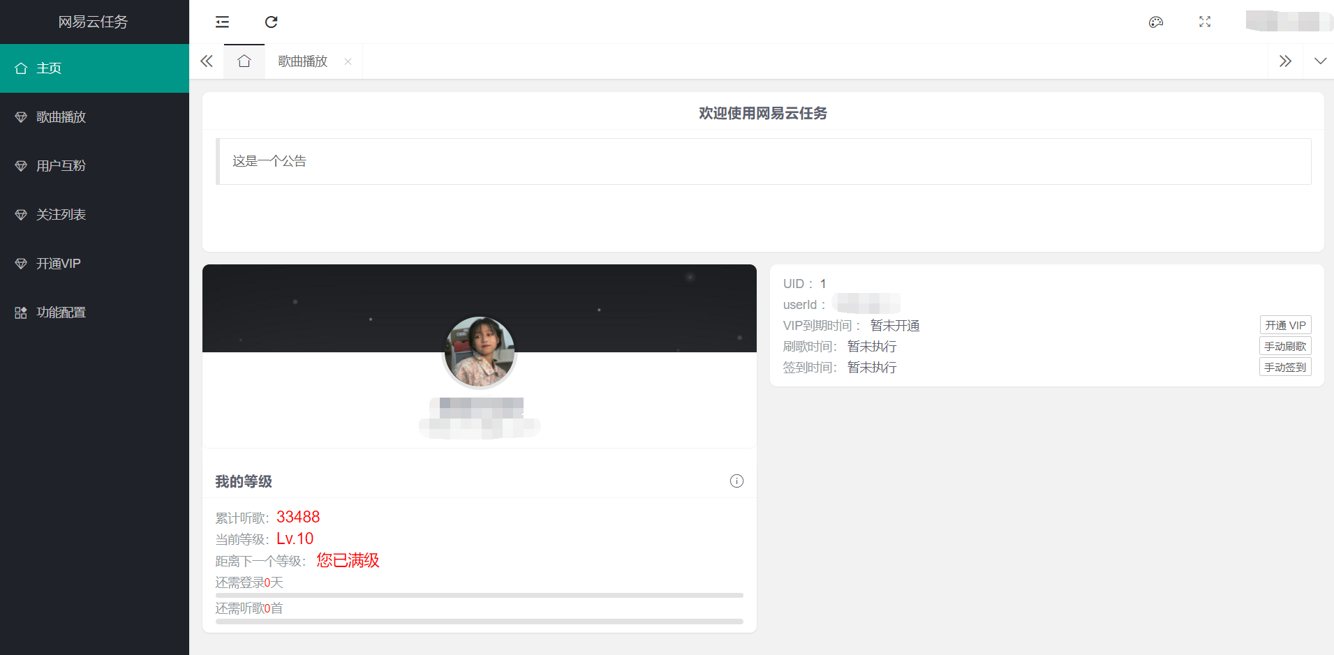Screen dimensions: 1334x655
Task: Click the 用户互粉 sidebar icon
Action: click(20, 165)
